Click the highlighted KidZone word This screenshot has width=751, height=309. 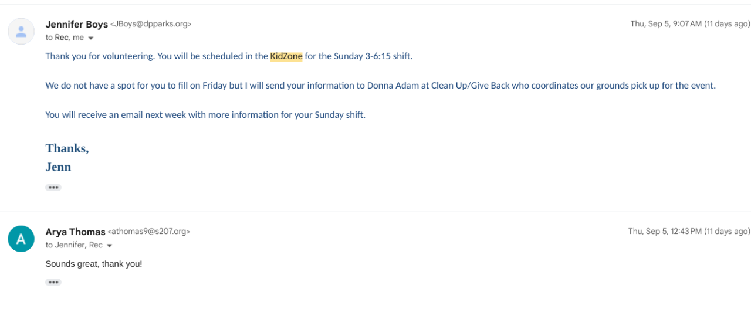[286, 56]
